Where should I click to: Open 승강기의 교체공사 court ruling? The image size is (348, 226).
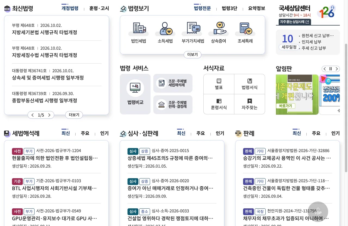pyautogui.click(x=287, y=158)
